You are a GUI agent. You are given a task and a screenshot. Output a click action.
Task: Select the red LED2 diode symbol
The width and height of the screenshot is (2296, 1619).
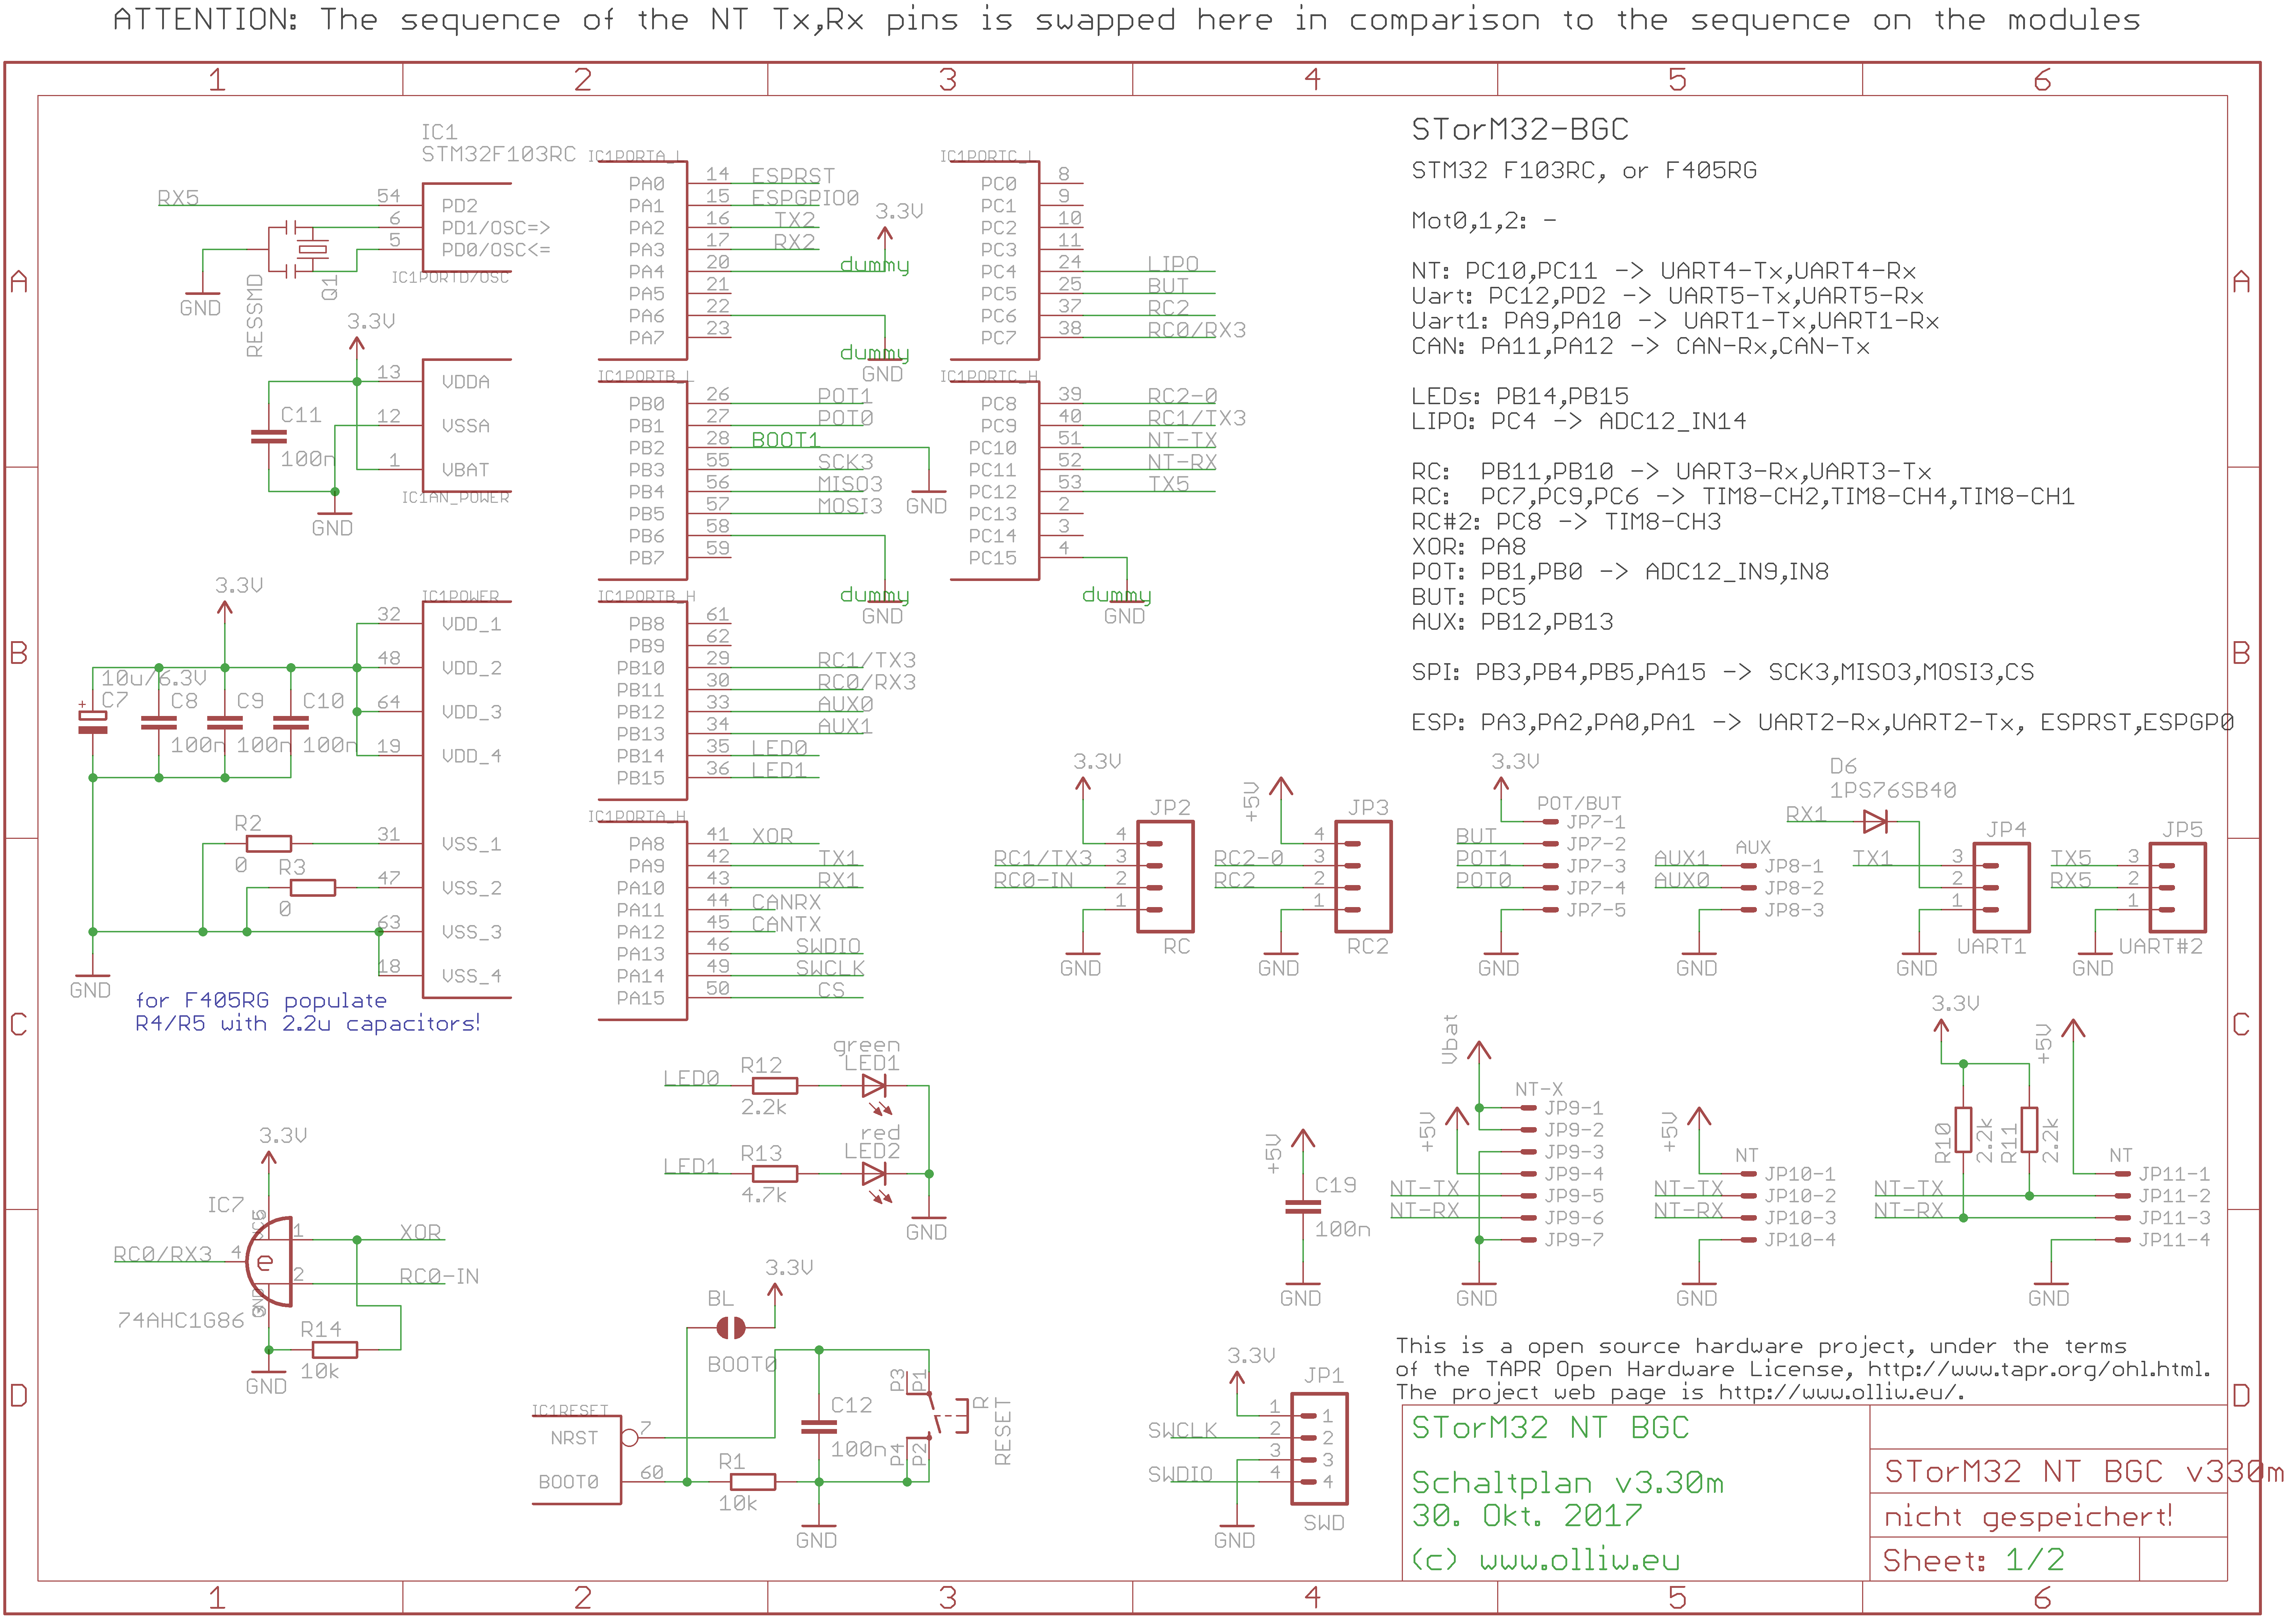point(873,1174)
